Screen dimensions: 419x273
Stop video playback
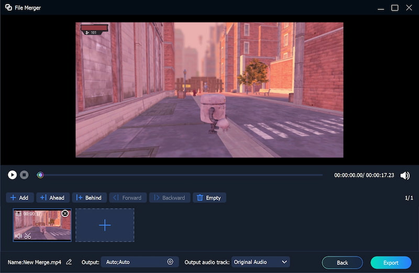point(24,175)
